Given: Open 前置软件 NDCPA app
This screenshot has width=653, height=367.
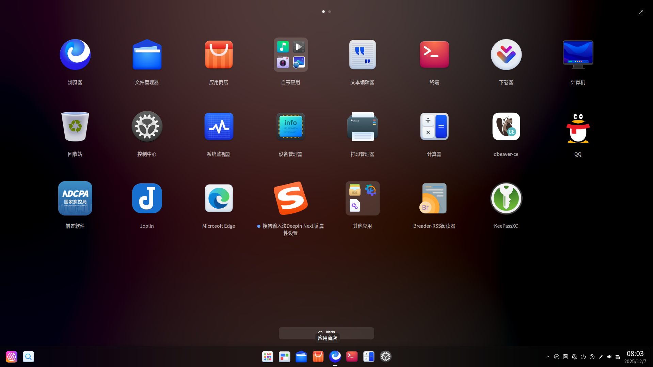Looking at the screenshot, I should [75, 198].
